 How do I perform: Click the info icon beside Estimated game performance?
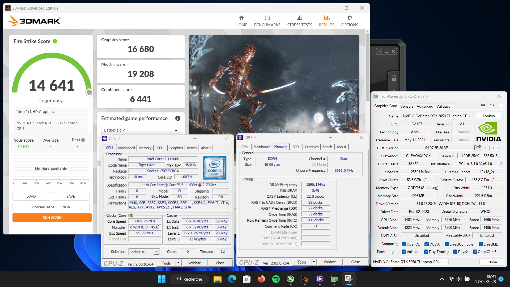[x=178, y=118]
